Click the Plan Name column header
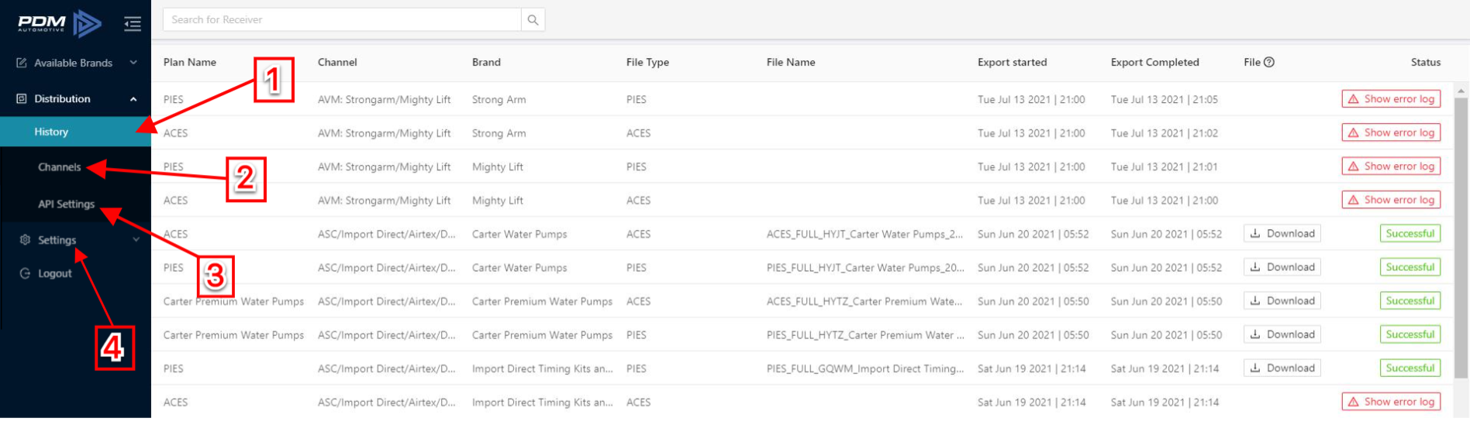Screen dimensions: 1470x425 (190, 63)
